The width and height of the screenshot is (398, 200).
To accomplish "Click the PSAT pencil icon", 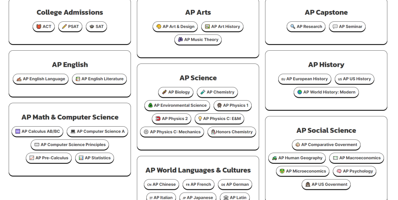I will (64, 26).
